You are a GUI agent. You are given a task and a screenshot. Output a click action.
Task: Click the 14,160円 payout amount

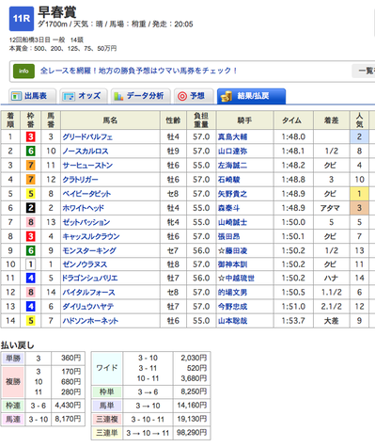192,406
